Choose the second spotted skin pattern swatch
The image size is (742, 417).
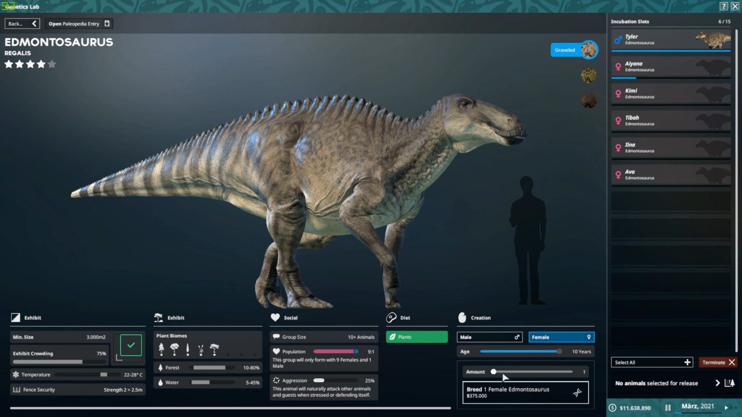[x=589, y=75]
